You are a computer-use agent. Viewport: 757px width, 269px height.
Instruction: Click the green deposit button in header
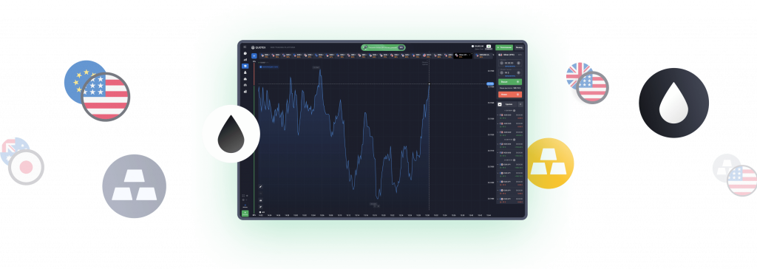[504, 47]
